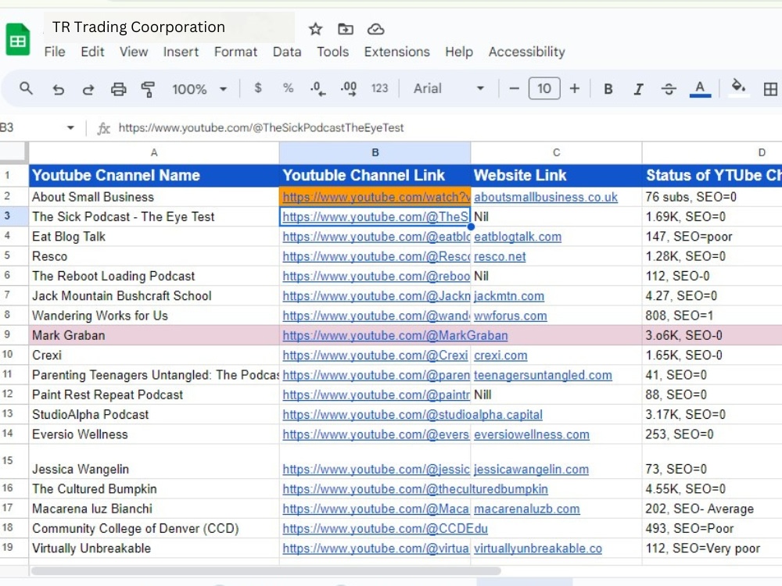
Task: Star the TR Trading Coorporation document
Action: point(315,29)
